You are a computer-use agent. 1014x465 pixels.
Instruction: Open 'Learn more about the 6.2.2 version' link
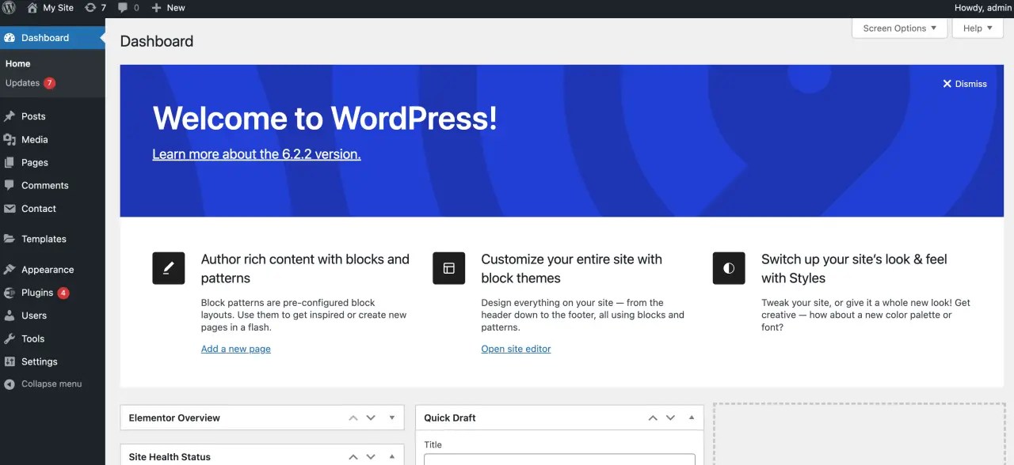pyautogui.click(x=257, y=154)
